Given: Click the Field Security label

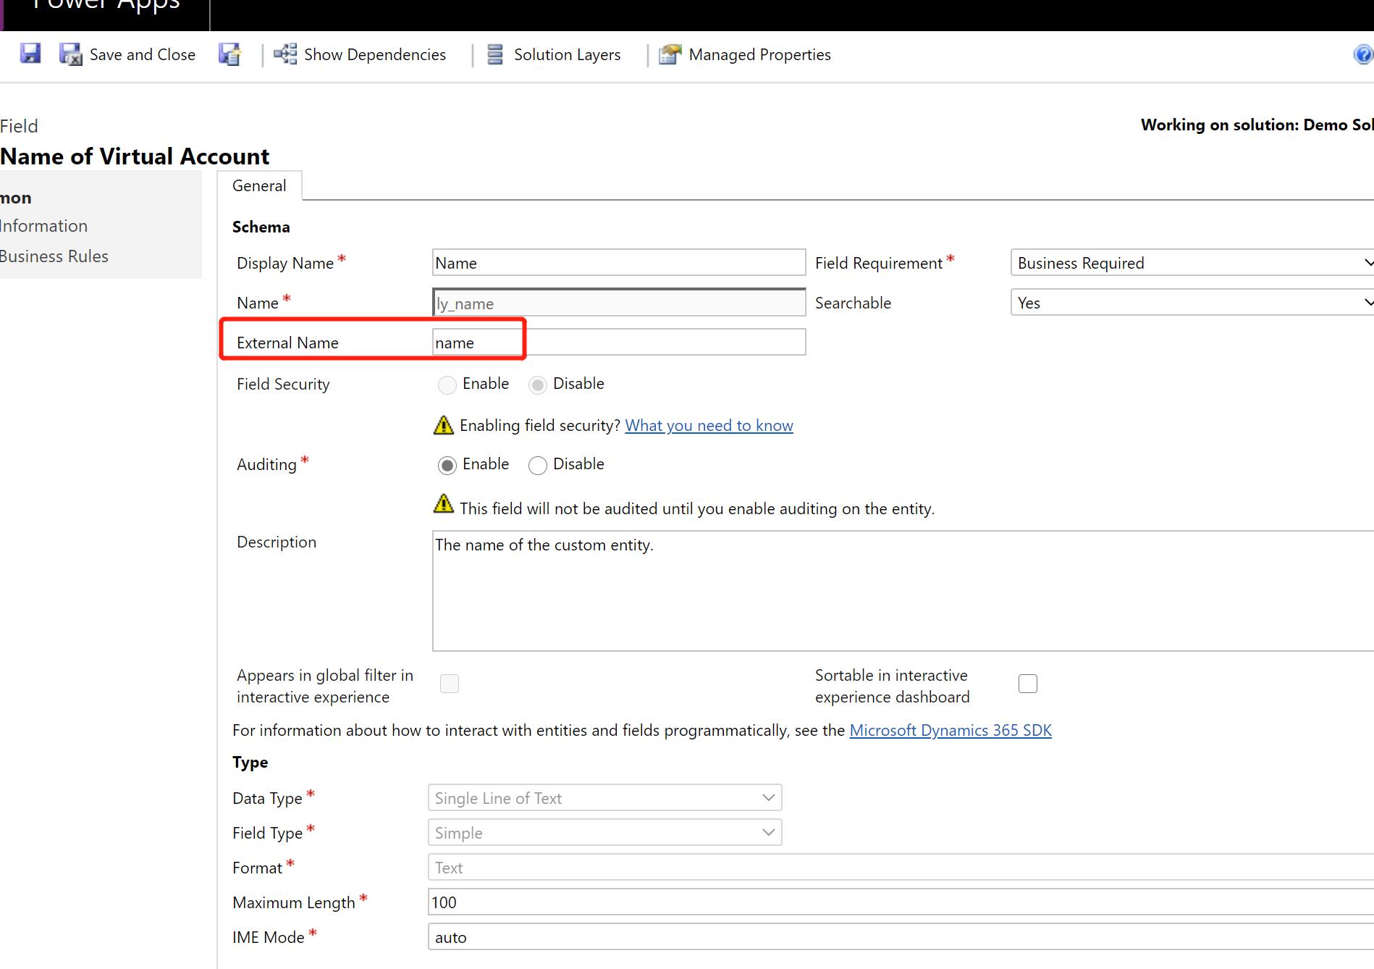Looking at the screenshot, I should click(283, 385).
